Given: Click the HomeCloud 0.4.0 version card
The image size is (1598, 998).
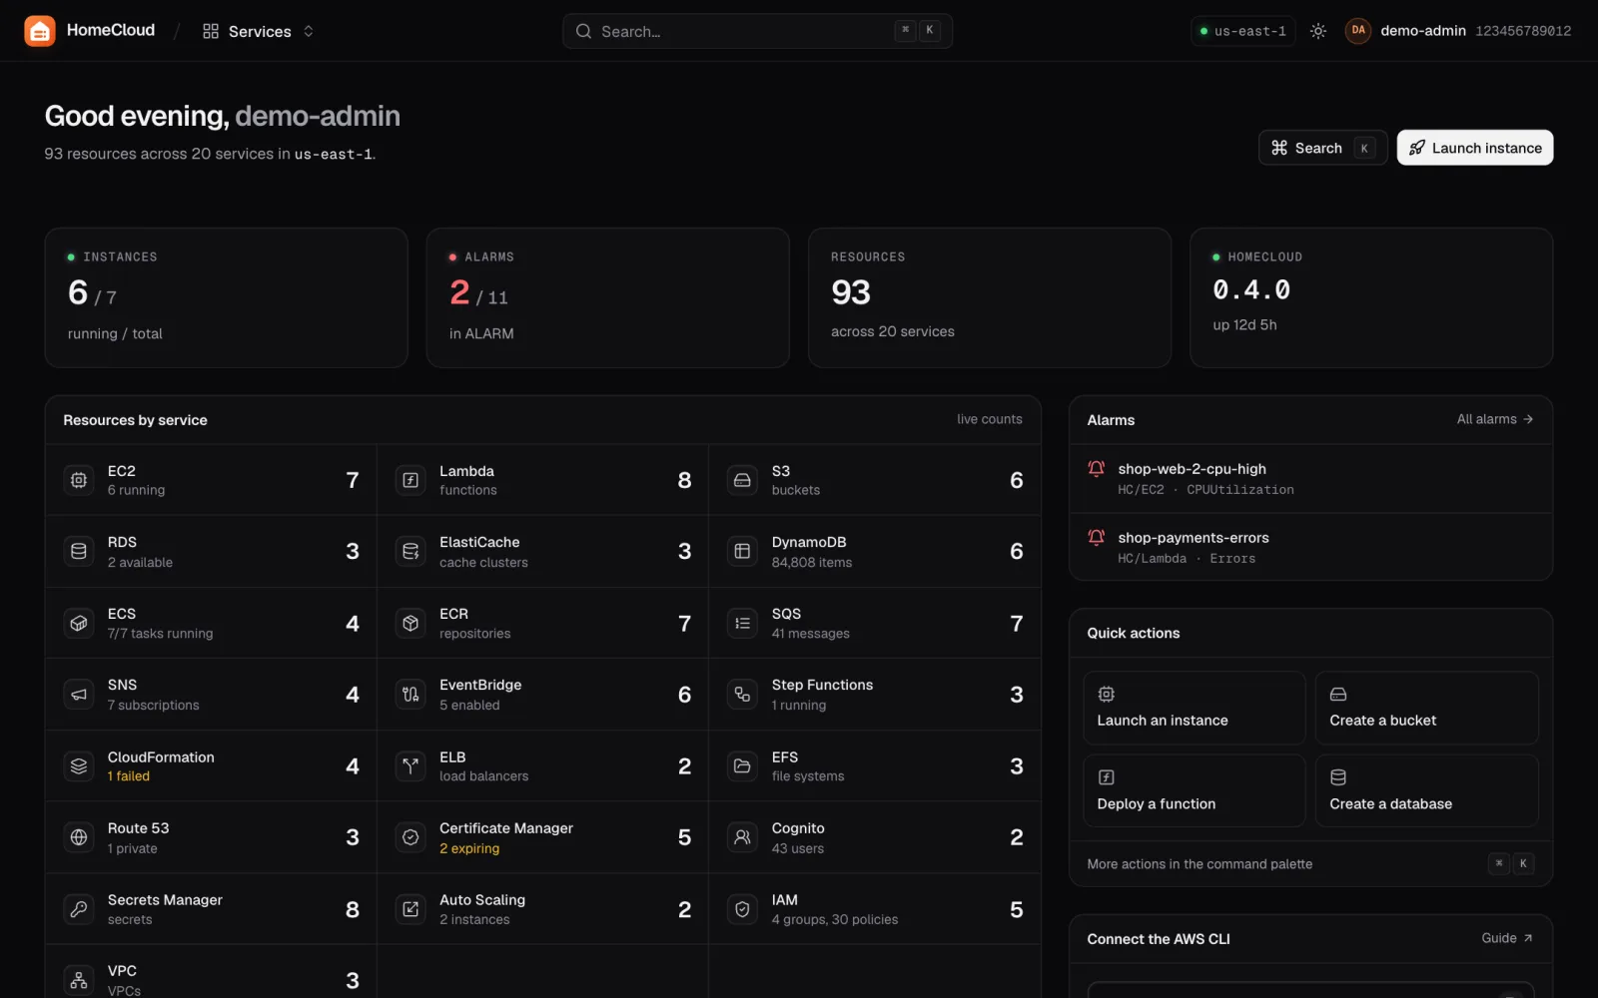Looking at the screenshot, I should click(x=1371, y=297).
